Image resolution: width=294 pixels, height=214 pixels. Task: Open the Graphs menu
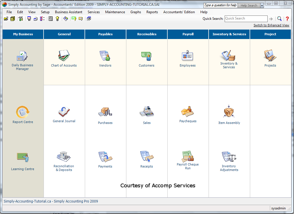click(136, 12)
